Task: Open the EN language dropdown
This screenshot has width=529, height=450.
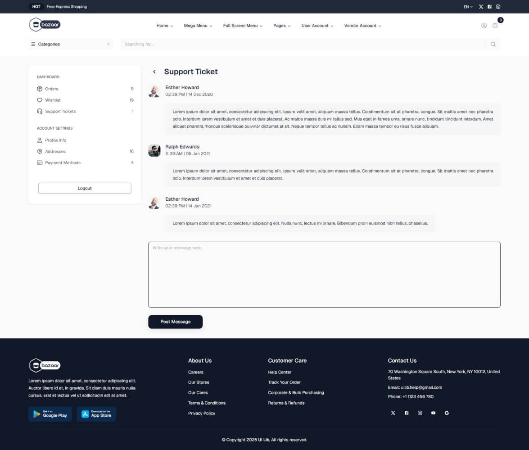Action: (467, 7)
